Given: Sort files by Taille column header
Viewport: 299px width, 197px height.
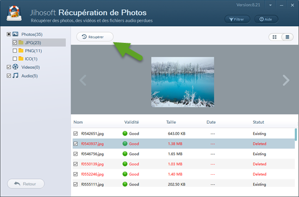Looking at the screenshot, I should click(171, 122).
